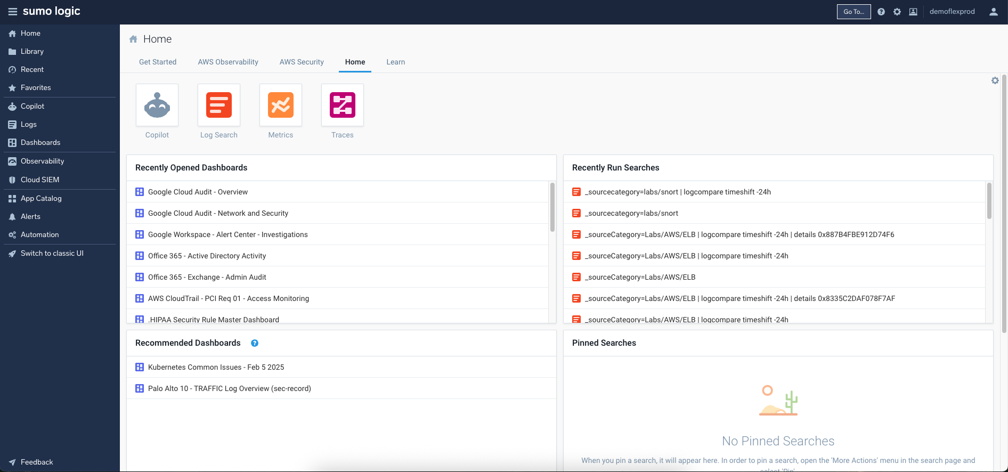Launch the Metrics tile icon
This screenshot has width=1008, height=472.
click(281, 105)
